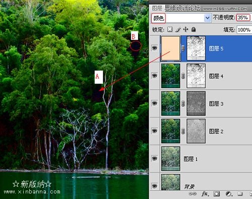Image resolution: width=252 pixels, height=199 pixels.
Task: Click the 颜色 blend mode field
Action: 181,18
